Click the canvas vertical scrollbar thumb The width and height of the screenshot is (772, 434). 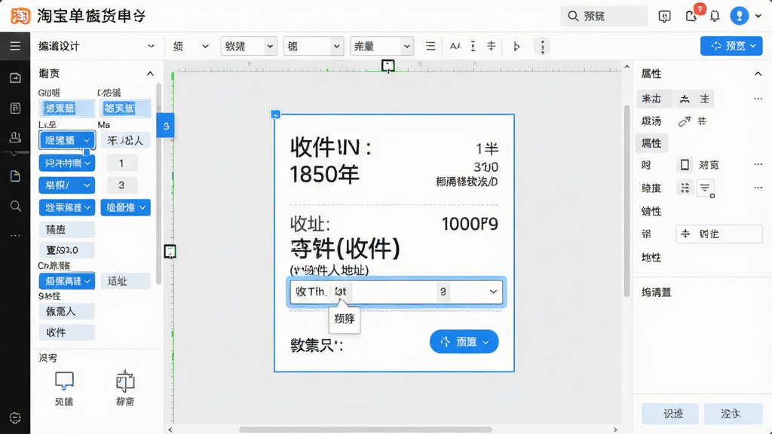pyautogui.click(x=626, y=200)
